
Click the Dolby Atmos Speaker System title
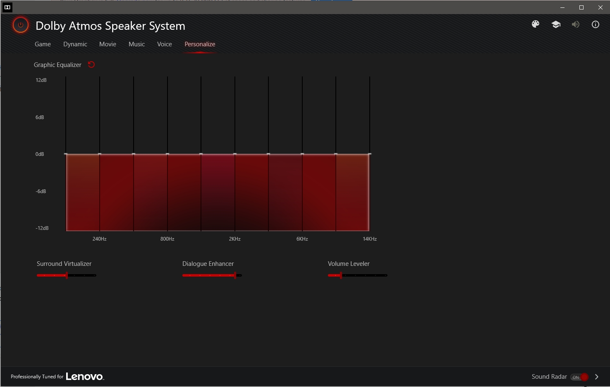coord(110,26)
